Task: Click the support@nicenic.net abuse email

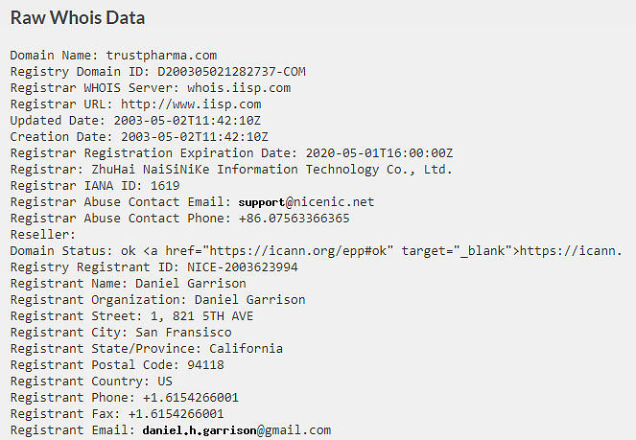Action: (x=306, y=201)
